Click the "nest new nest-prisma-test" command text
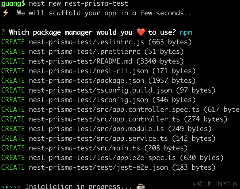The height and width of the screenshot is (189, 240). 79,4
